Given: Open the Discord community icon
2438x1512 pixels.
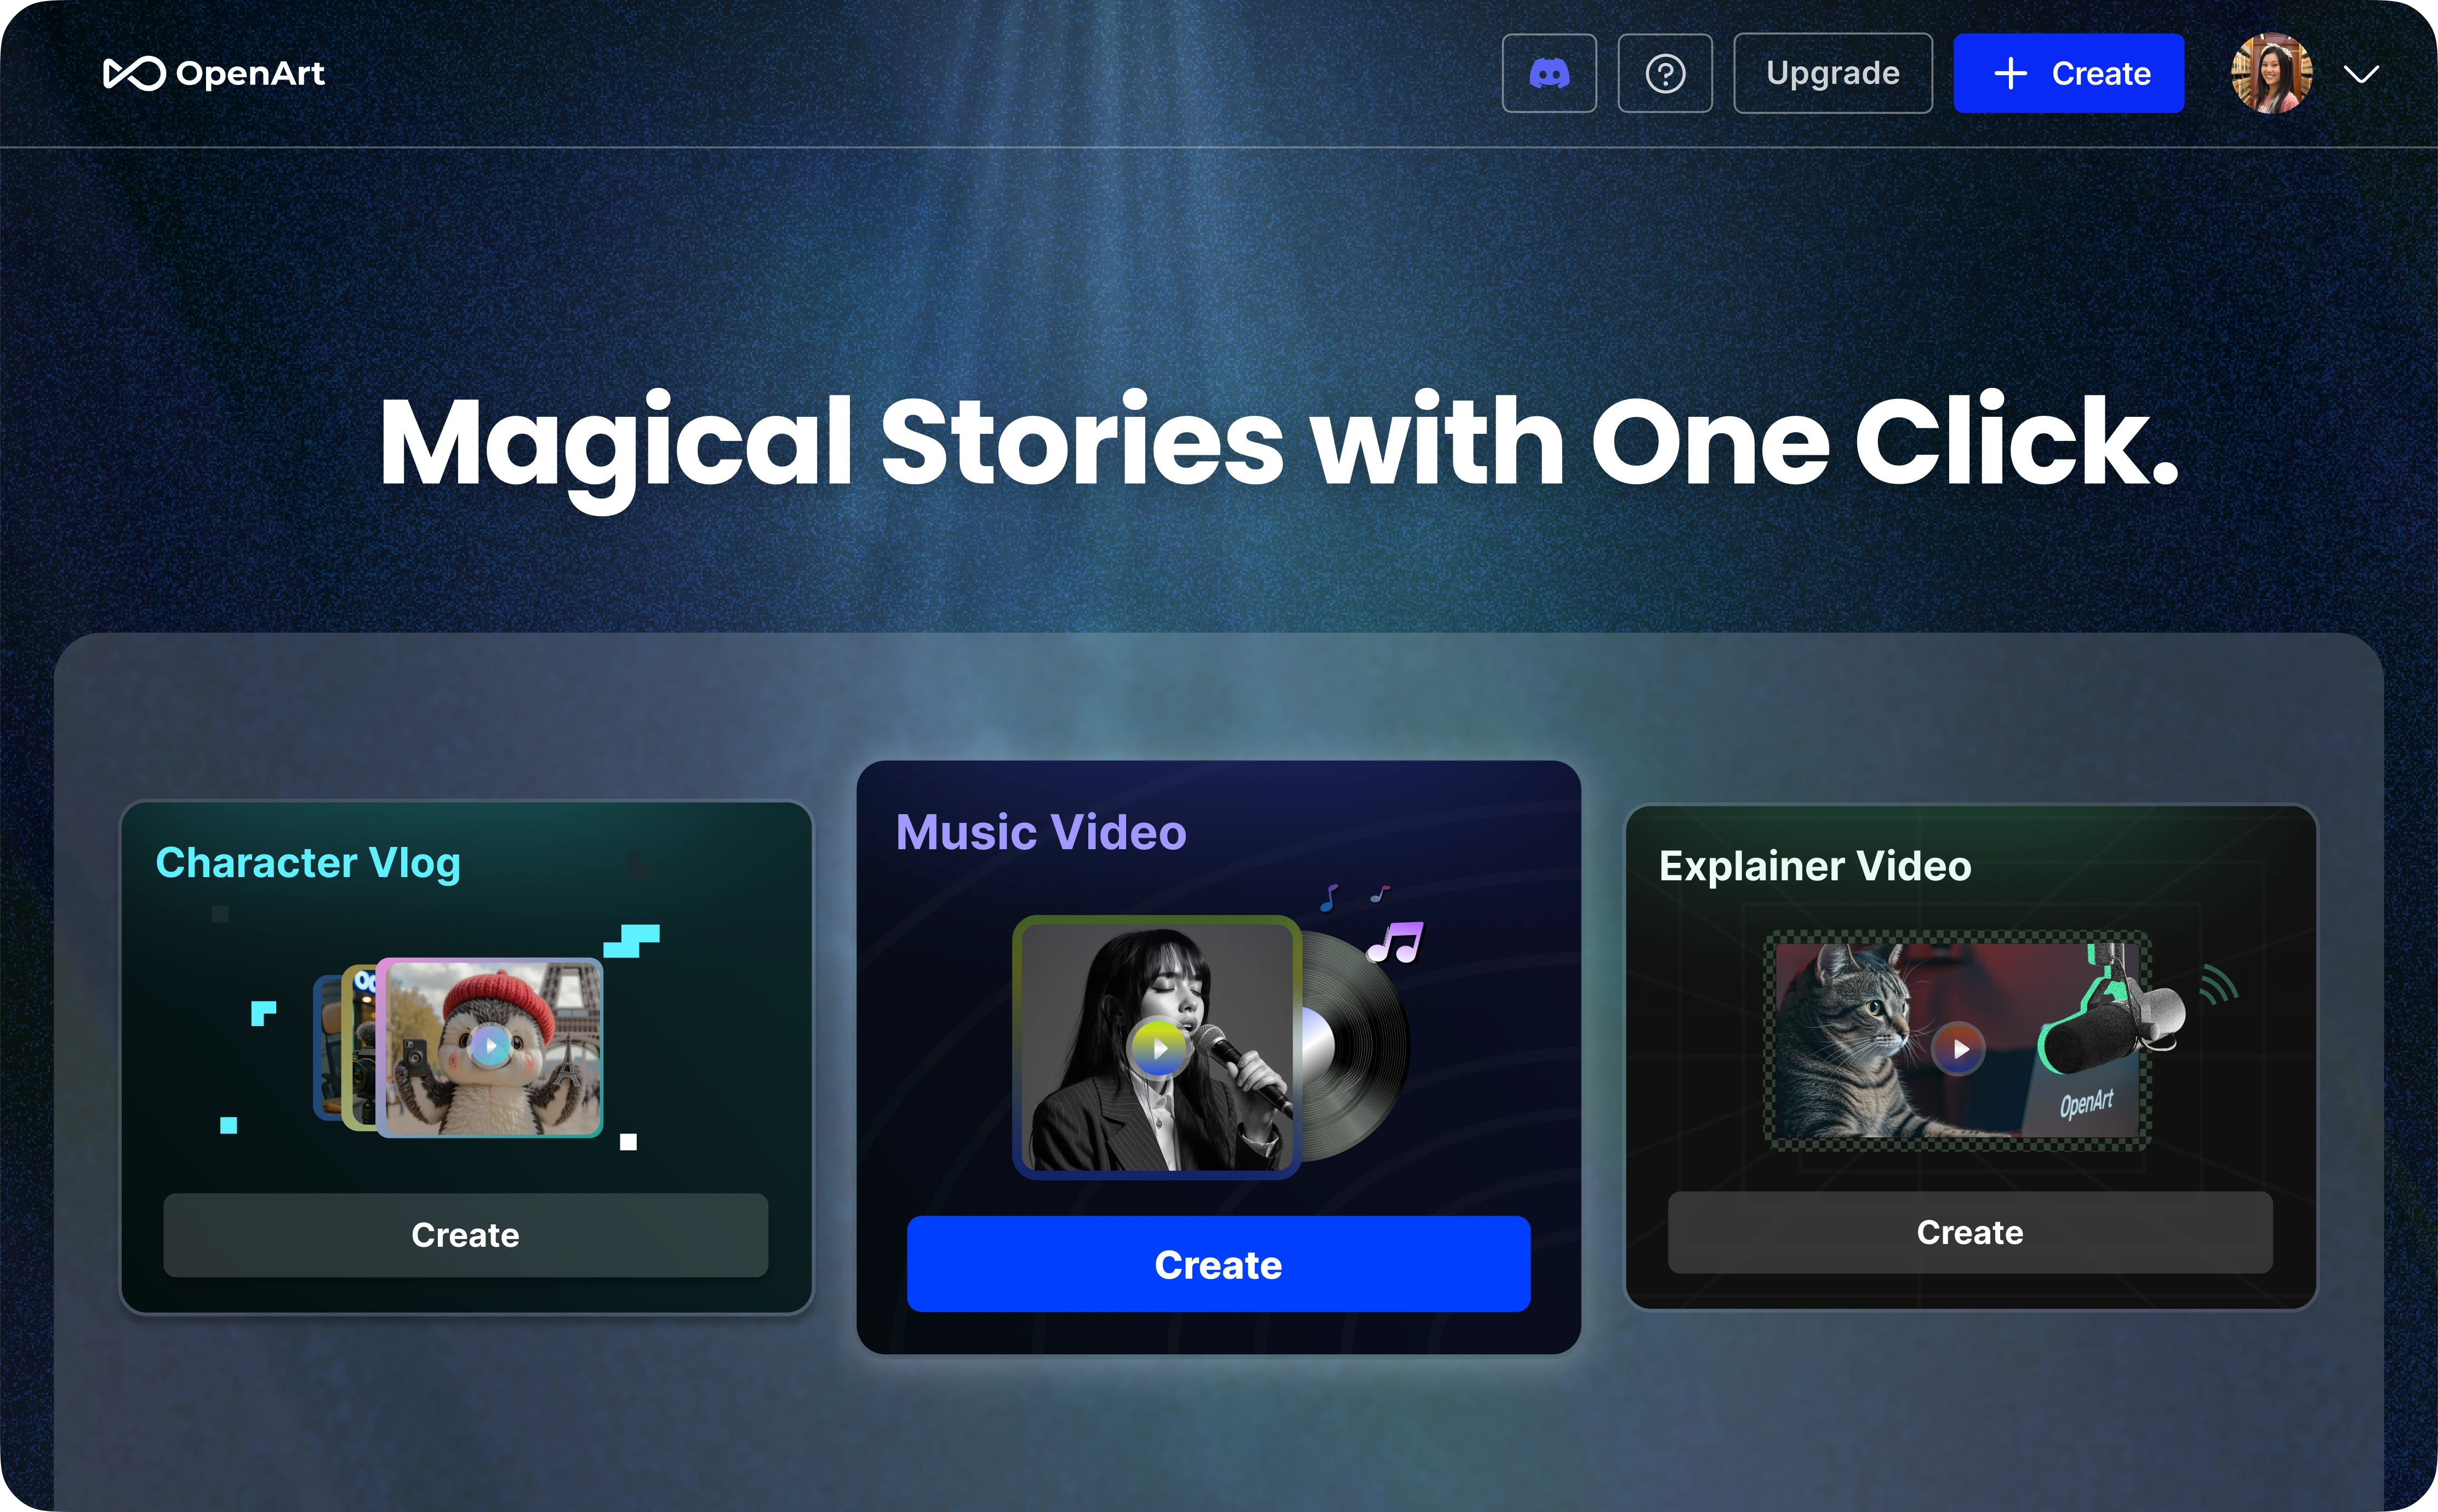Looking at the screenshot, I should tap(1549, 73).
